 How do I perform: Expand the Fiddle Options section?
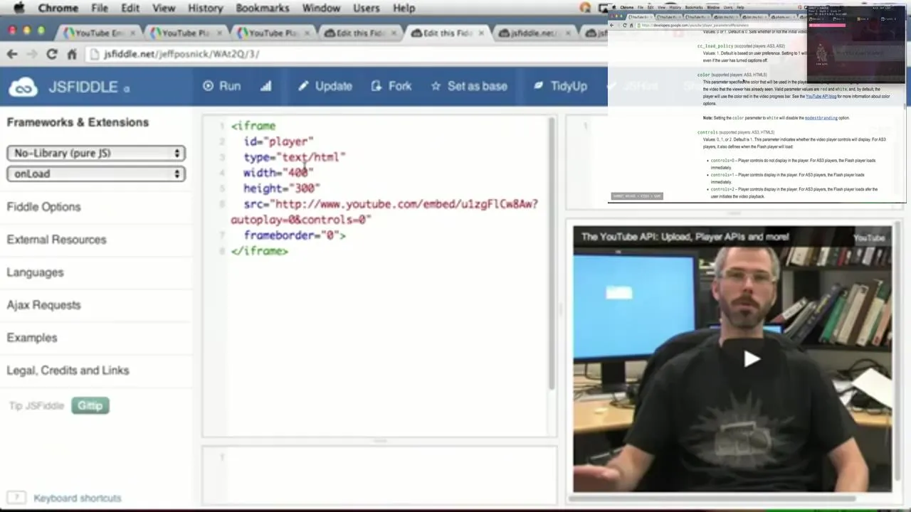coord(43,207)
